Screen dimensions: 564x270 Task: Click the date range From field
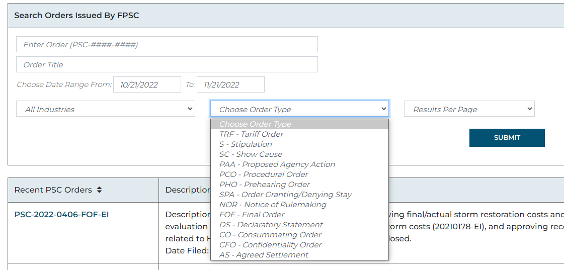point(147,84)
